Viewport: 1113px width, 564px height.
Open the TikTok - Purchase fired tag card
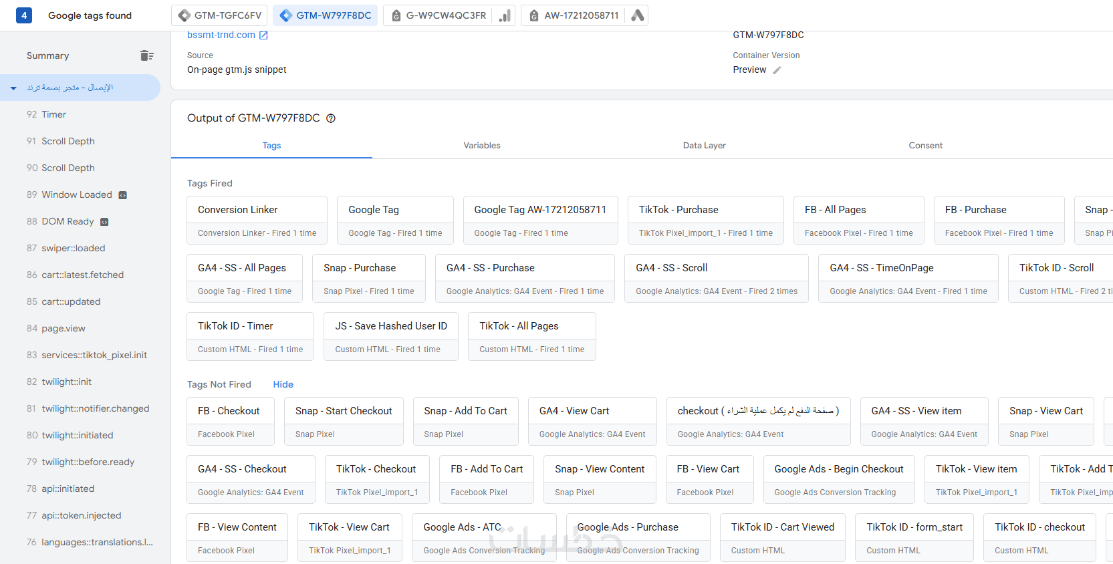point(705,220)
